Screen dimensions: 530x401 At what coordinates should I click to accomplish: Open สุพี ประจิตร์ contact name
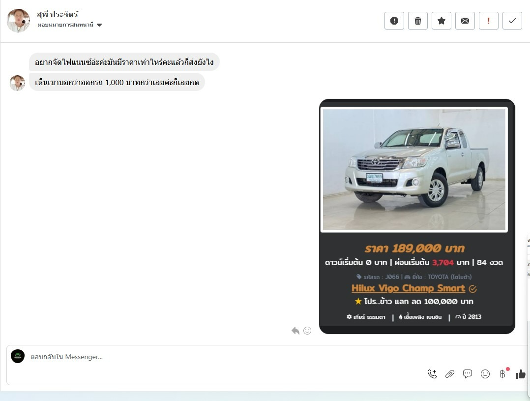(x=58, y=14)
